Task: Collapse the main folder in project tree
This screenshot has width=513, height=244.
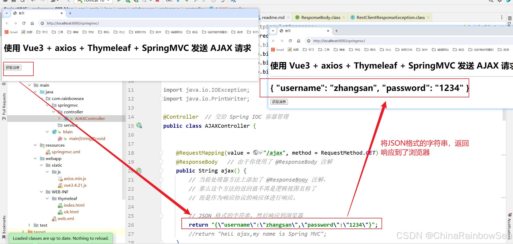Action: point(29,85)
